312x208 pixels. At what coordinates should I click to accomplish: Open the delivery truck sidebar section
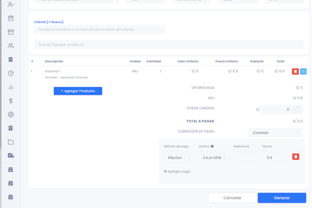click(x=11, y=155)
